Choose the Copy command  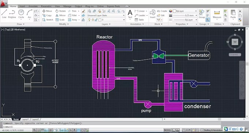tap(47, 15)
